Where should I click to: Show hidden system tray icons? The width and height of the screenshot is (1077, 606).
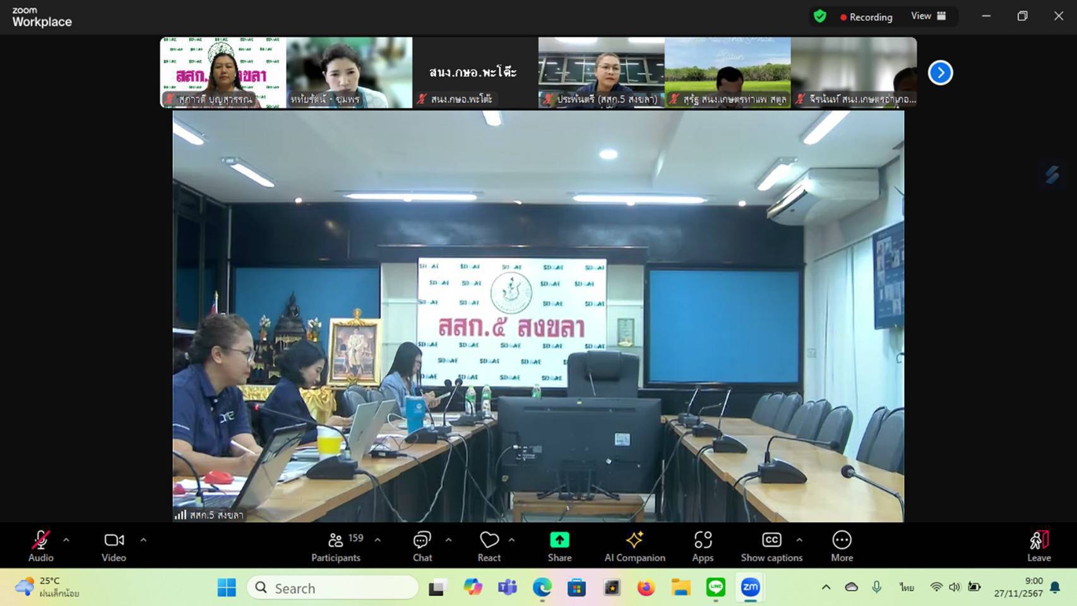coord(826,587)
